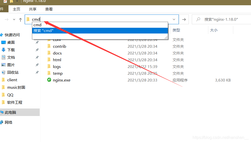Select the temp folder icon

tap(49, 73)
